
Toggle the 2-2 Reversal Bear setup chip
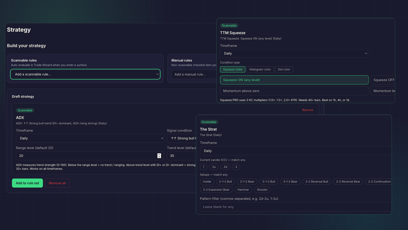point(348,182)
